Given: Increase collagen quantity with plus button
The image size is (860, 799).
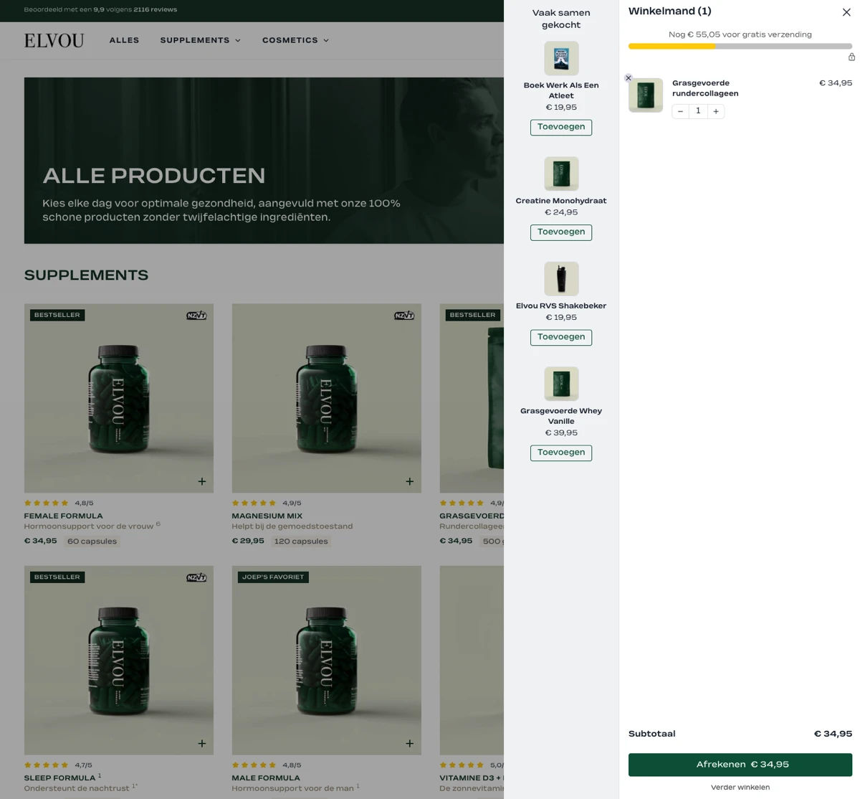Looking at the screenshot, I should [x=716, y=111].
